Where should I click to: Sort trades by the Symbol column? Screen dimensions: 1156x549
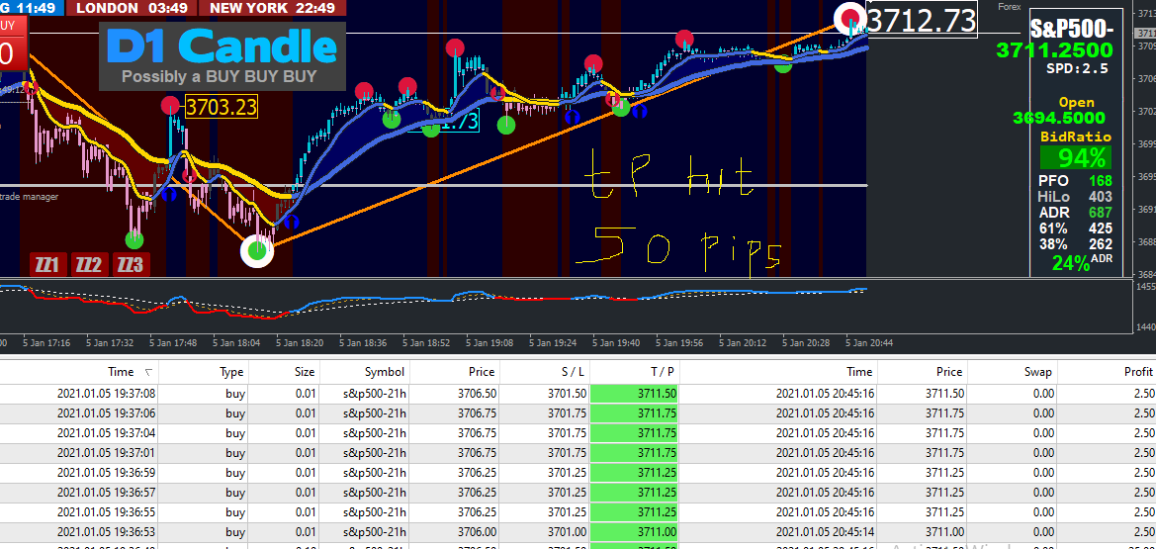point(384,372)
